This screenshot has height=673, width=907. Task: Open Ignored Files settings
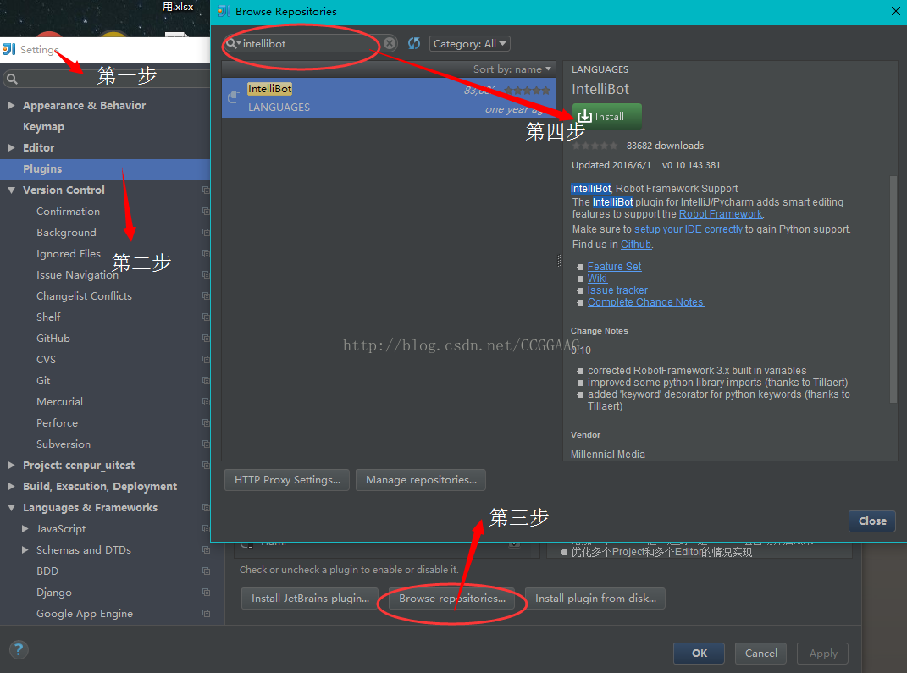69,253
